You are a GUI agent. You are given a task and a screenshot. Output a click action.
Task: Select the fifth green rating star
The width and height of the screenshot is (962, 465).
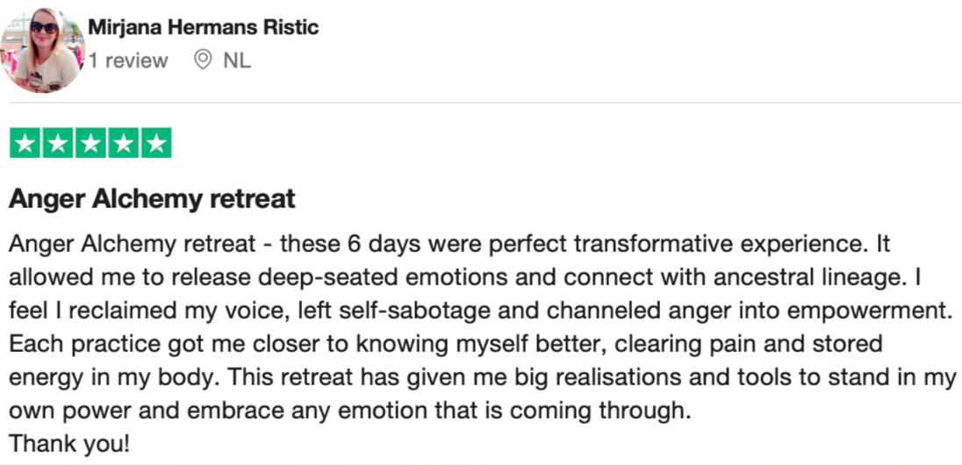click(156, 143)
